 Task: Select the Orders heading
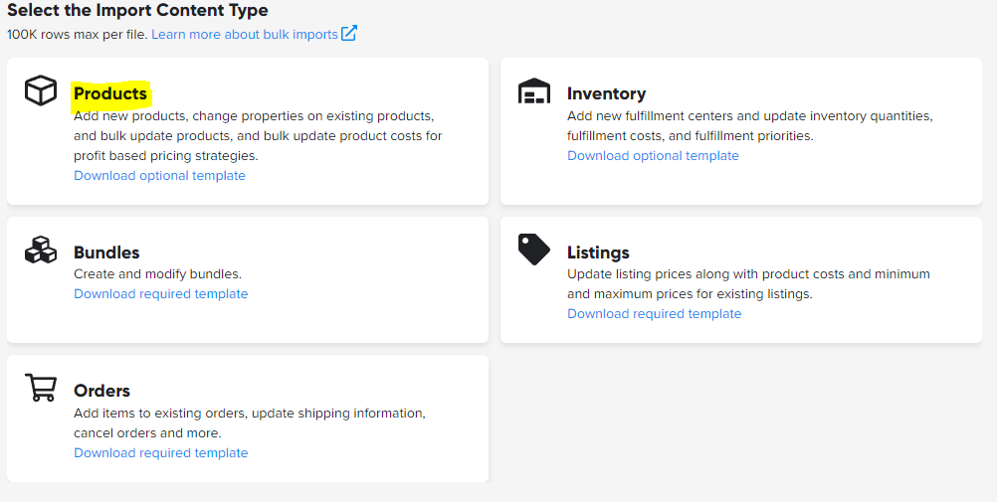[x=101, y=391]
